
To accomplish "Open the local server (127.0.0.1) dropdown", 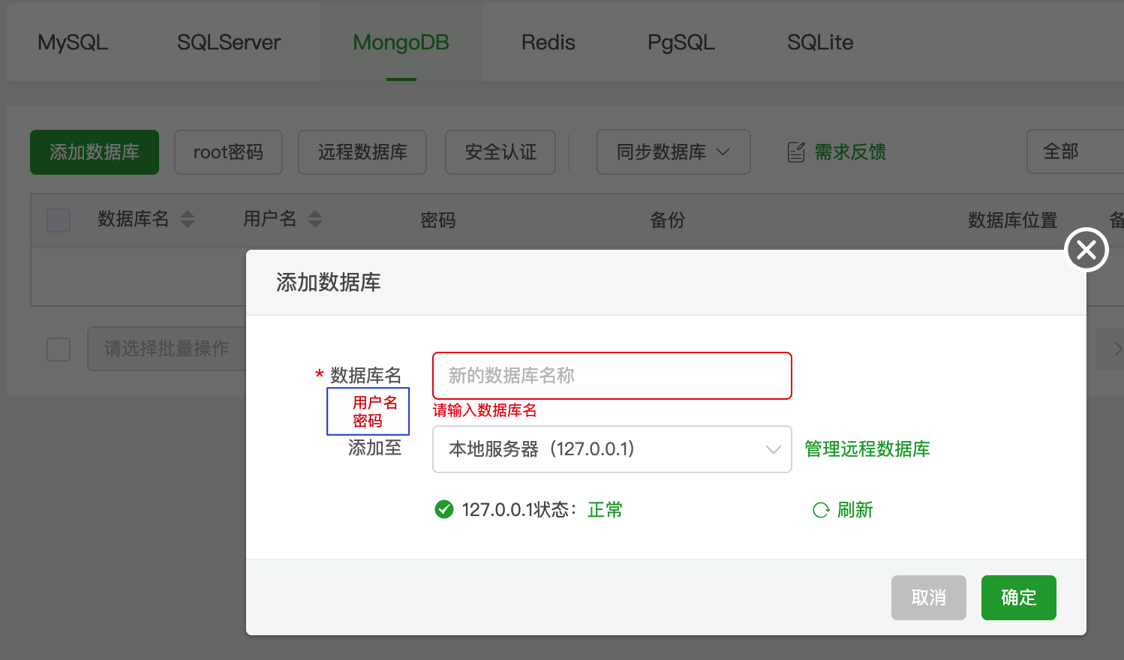I will click(x=612, y=449).
